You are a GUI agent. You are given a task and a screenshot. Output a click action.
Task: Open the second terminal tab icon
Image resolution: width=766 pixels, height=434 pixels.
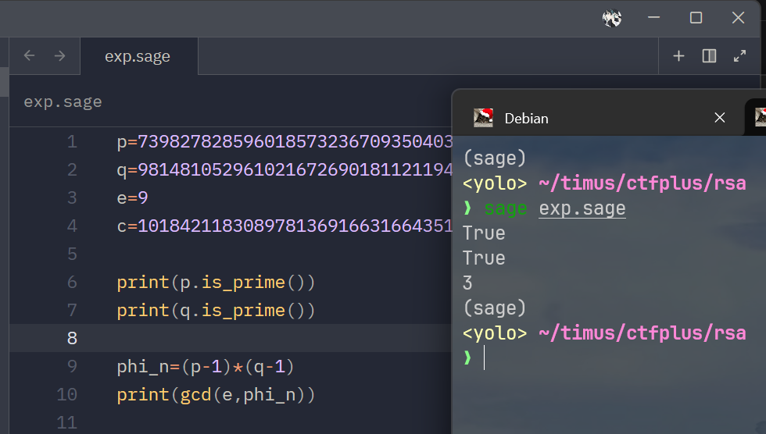tap(760, 118)
